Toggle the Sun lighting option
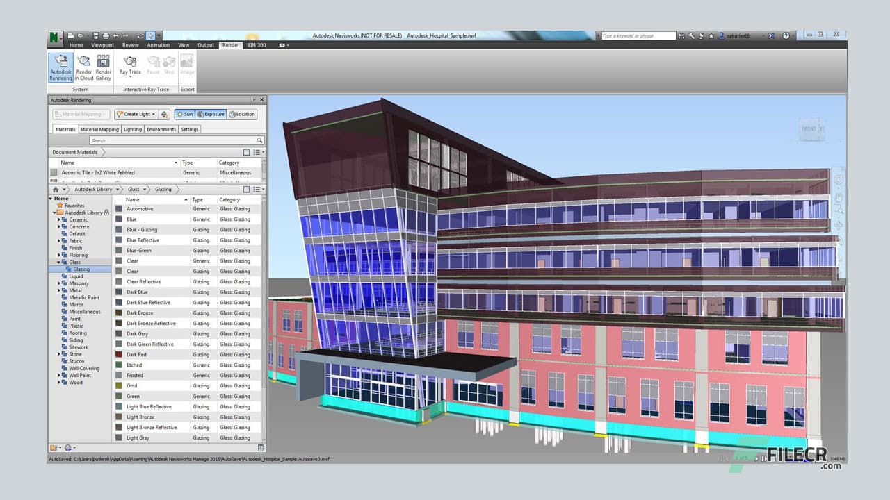Image resolution: width=890 pixels, height=500 pixels. click(x=186, y=114)
